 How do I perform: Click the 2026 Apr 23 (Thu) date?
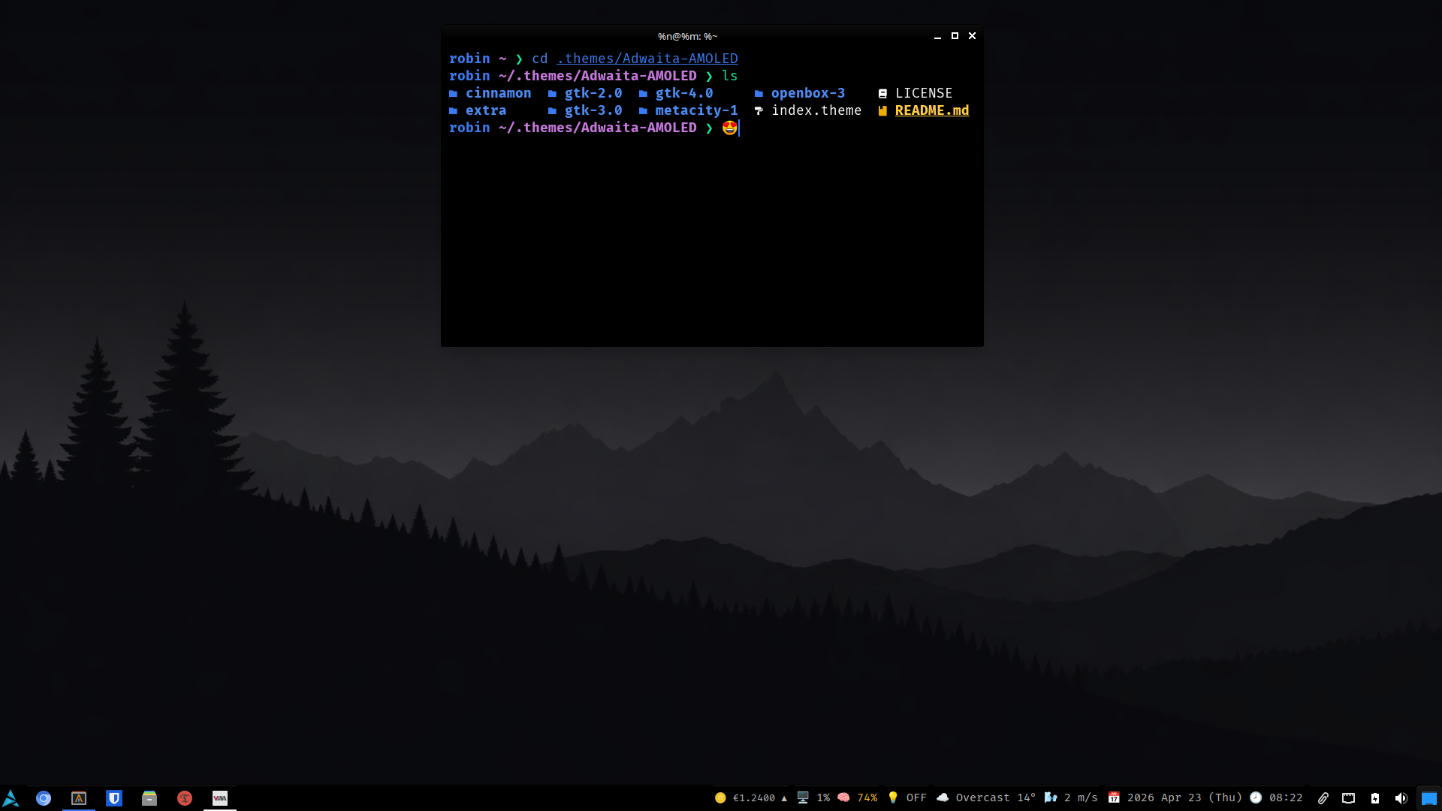click(x=1185, y=798)
